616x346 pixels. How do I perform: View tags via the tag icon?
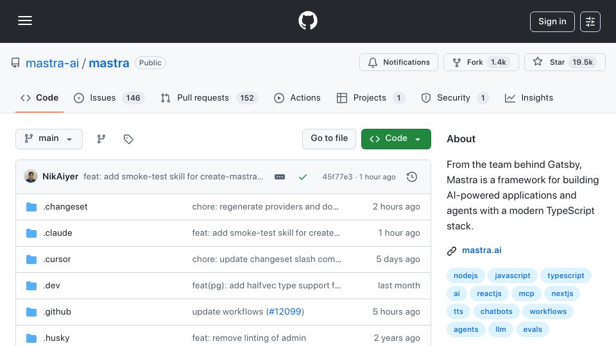[x=128, y=139]
